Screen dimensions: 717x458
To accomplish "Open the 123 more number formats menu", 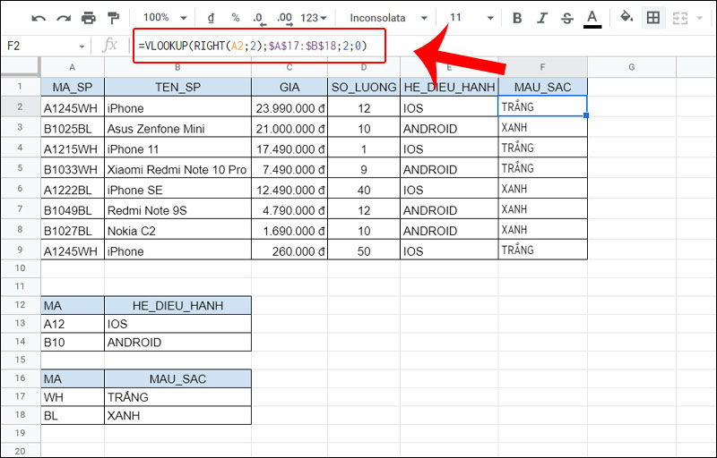I will 314,18.
